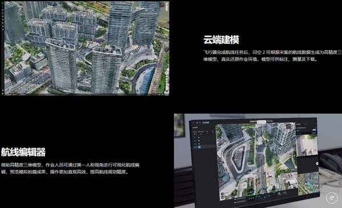Viewport: 342px width, 208px height.
Task: Click the blue button in the monitor's right panel
Action: [x=314, y=130]
